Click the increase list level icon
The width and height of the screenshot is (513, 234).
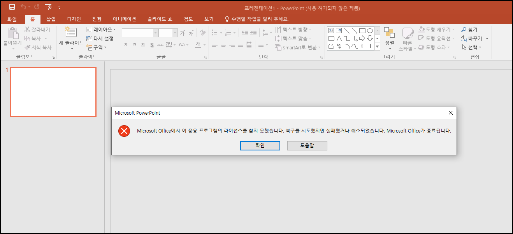(x=253, y=33)
